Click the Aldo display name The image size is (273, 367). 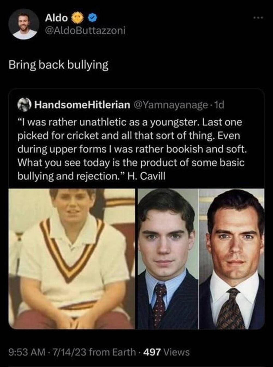click(x=56, y=18)
